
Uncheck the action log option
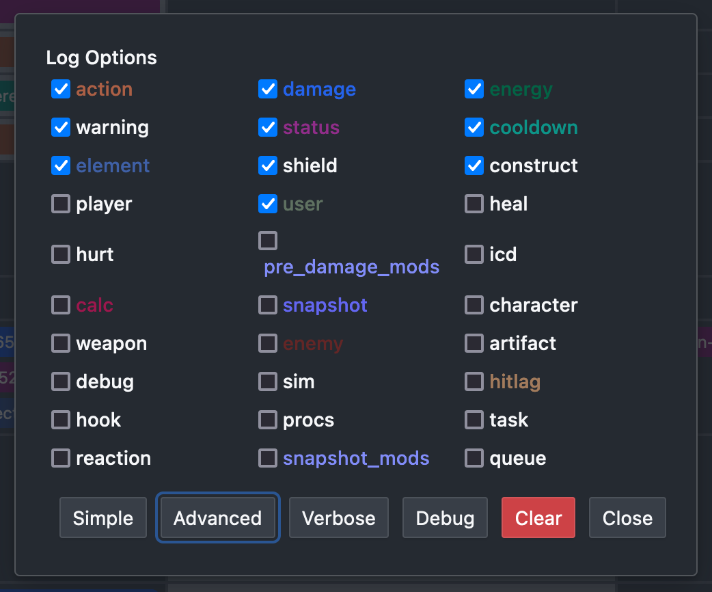61,89
